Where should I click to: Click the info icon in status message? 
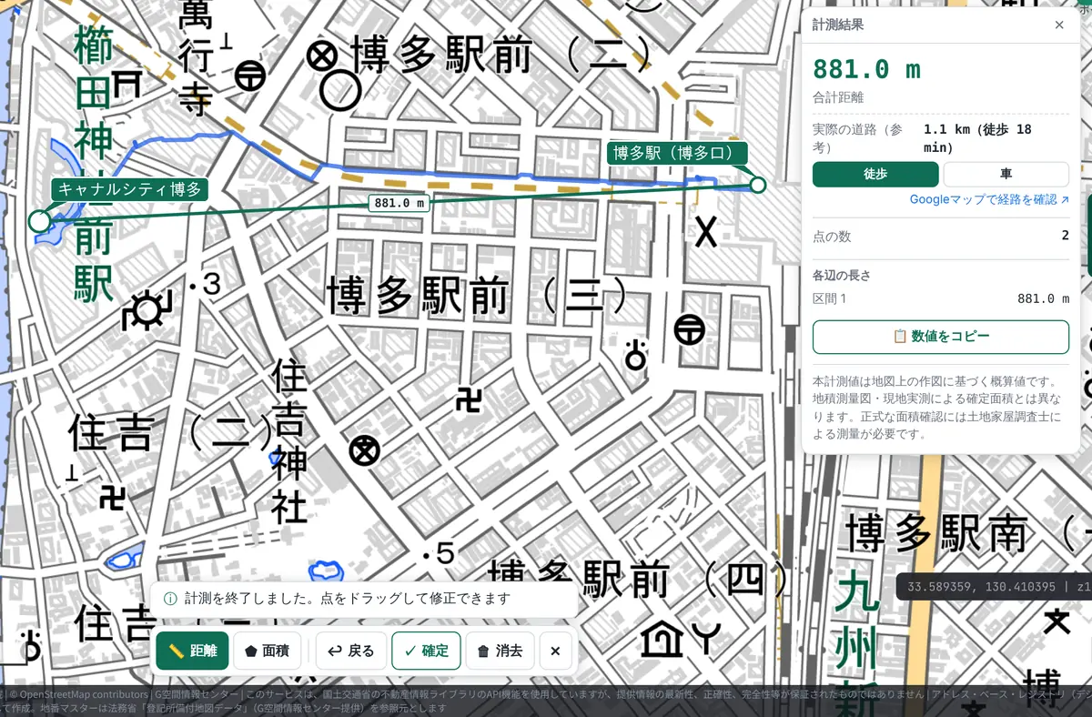click(170, 599)
